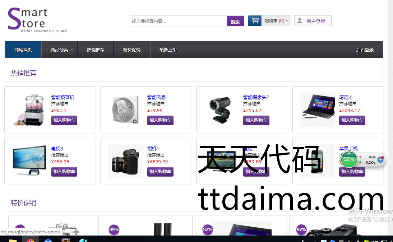The height and width of the screenshot is (242, 393).
Task: Click the 笔记本 laptop product image
Action: point(317,110)
